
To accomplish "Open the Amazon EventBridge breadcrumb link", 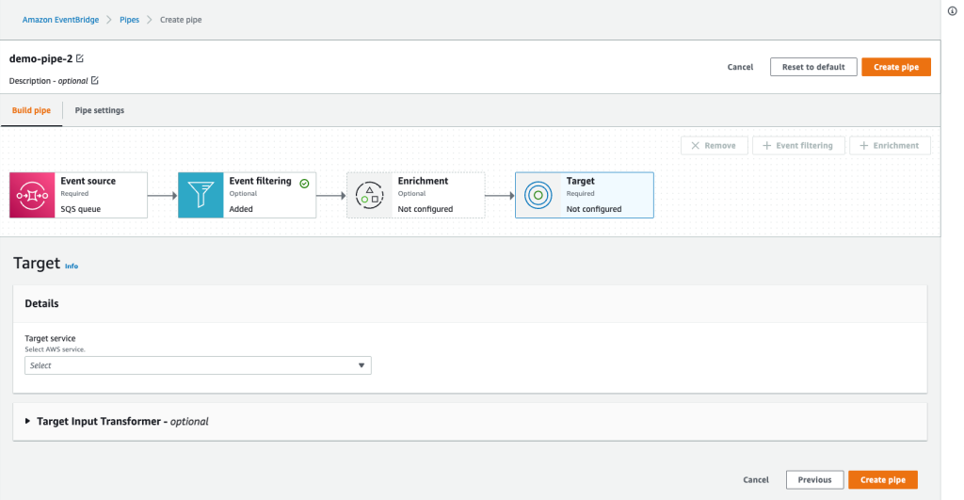I will pyautogui.click(x=61, y=20).
